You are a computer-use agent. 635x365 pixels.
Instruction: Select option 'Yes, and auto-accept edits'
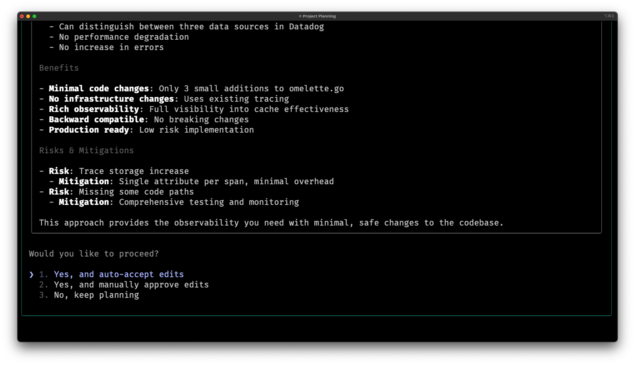[x=119, y=274]
